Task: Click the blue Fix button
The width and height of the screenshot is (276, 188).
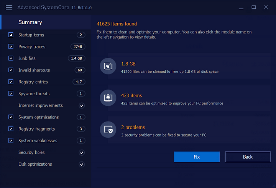Action: (197, 157)
